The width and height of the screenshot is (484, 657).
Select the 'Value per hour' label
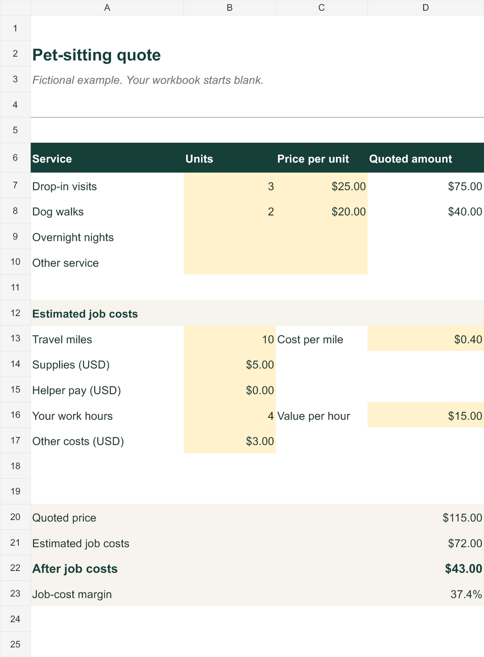pyautogui.click(x=321, y=415)
